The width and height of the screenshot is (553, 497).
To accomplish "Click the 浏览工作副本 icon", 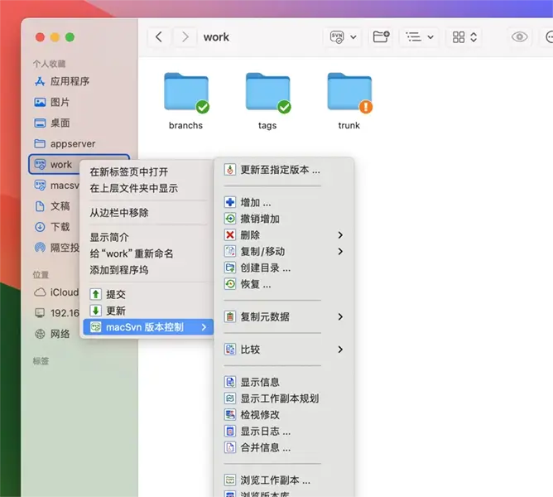I will click(230, 480).
